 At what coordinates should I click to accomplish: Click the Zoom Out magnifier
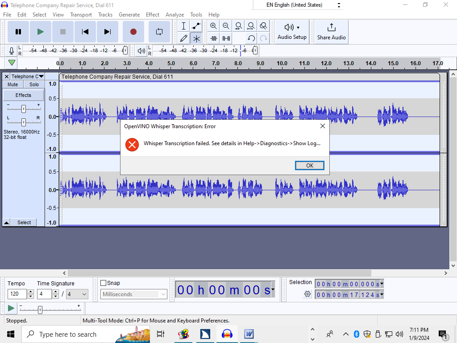click(x=226, y=26)
